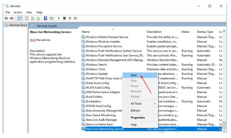Click Running status of Windows Search
Viewport: 231px width, 138px height.
click(x=187, y=65)
